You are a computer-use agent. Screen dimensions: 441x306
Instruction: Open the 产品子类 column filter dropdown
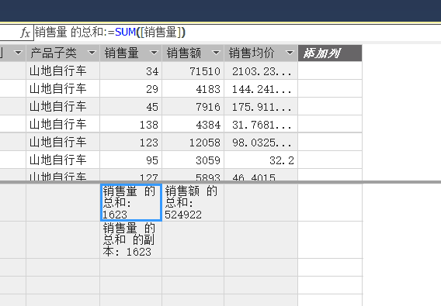click(92, 53)
